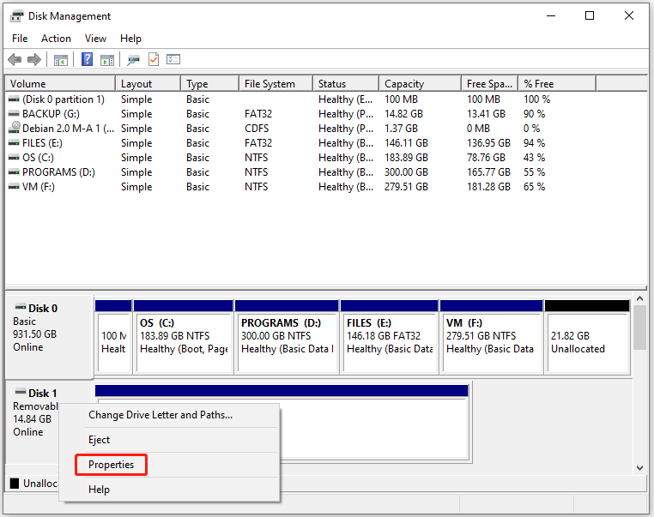The image size is (654, 517).
Task: Select Eject from the context menu
Action: click(170, 440)
